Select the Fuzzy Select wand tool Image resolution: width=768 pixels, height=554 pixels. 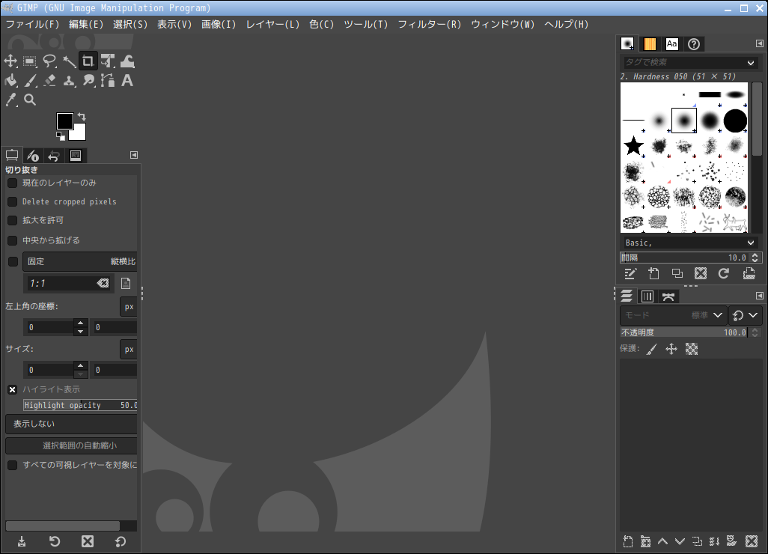(69, 61)
